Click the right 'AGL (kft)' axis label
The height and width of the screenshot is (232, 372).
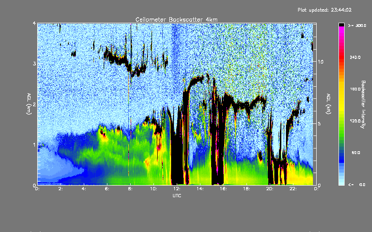point(328,103)
